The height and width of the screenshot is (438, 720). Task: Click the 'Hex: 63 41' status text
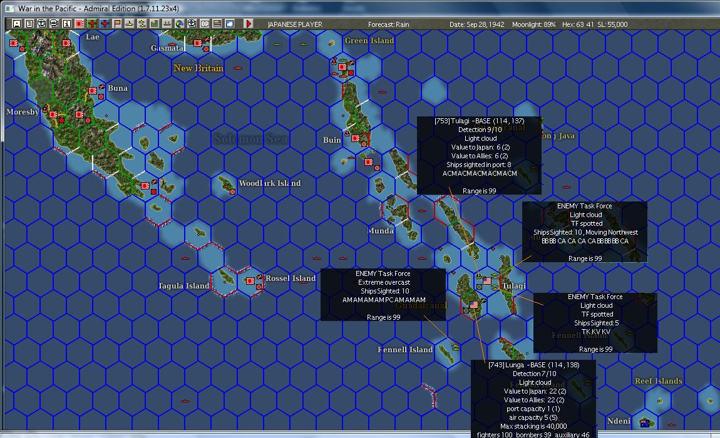(x=578, y=24)
